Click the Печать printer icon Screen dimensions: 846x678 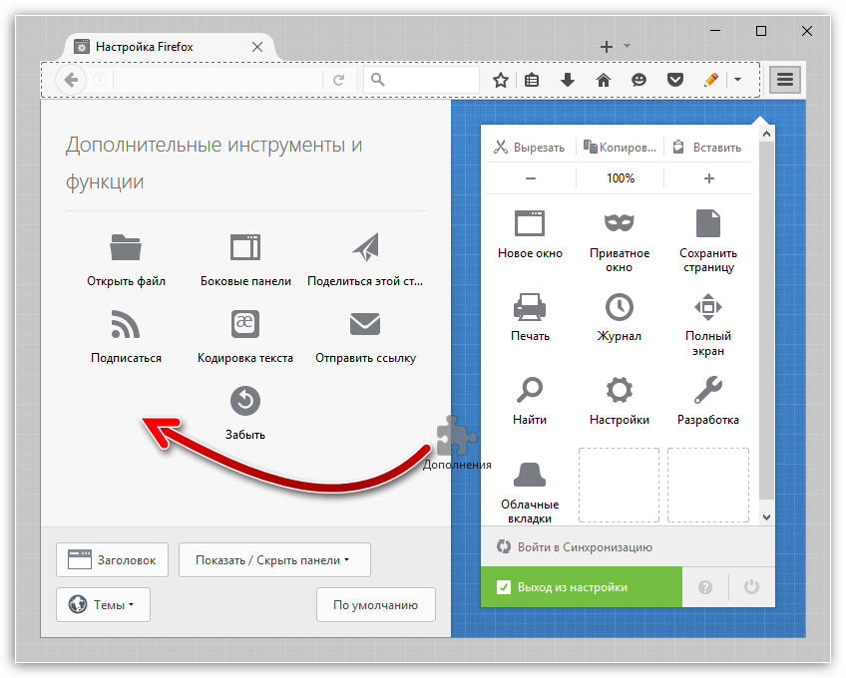point(530,306)
